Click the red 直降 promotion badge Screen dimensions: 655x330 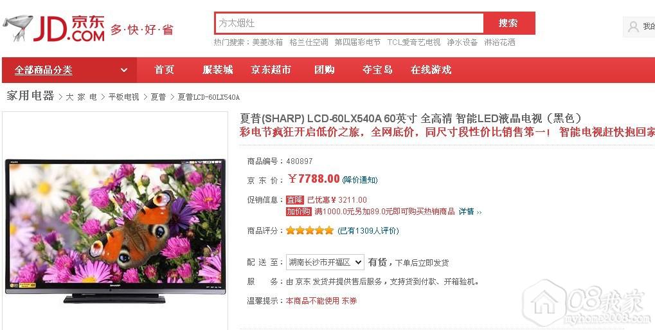(x=295, y=200)
